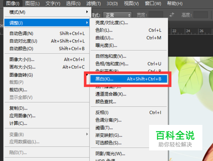Open the 文字(Y) menu
The height and width of the screenshot is (161, 213).
coord(53,3)
